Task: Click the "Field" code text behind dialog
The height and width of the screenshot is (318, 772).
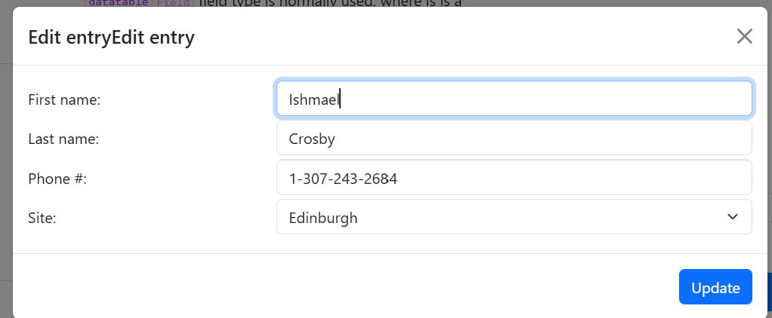Action: tap(174, 3)
